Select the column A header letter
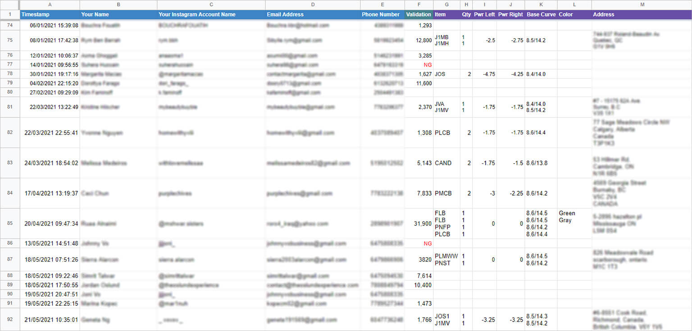Viewport: 692px width, 331px height. click(x=50, y=4)
